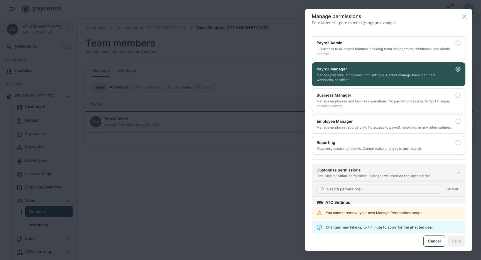Collapse the Team submenu chevron
The width and height of the screenshot is (481, 260).
coord(68,201)
